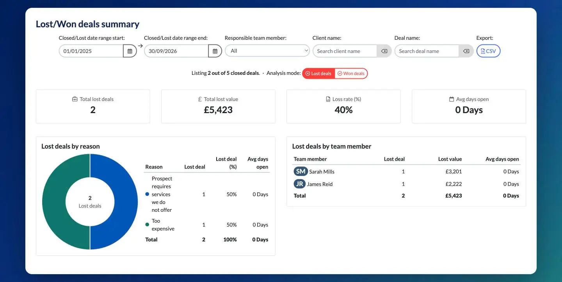Switch analysis mode to Lost deals
Screen dimensions: 562x282
point(318,73)
